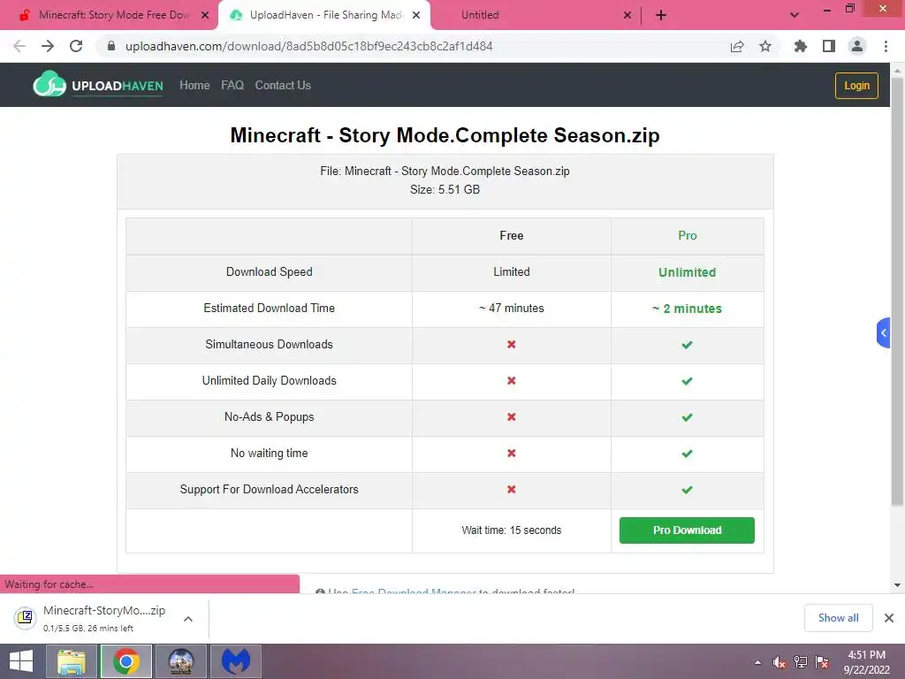Open File Explorer from the taskbar
This screenshot has width=905, height=679.
71,661
